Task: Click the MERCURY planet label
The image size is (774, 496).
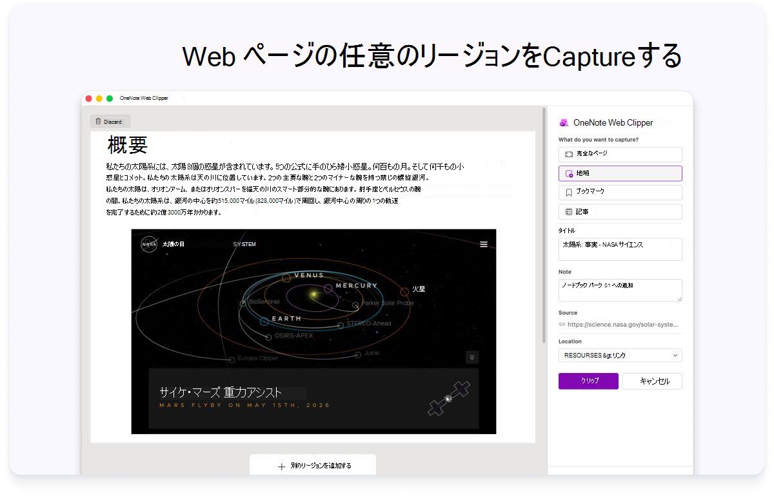Action: [x=356, y=285]
